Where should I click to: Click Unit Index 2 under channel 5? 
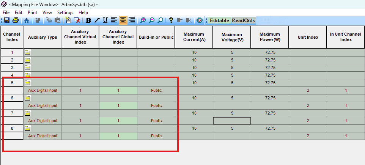pos(308,91)
